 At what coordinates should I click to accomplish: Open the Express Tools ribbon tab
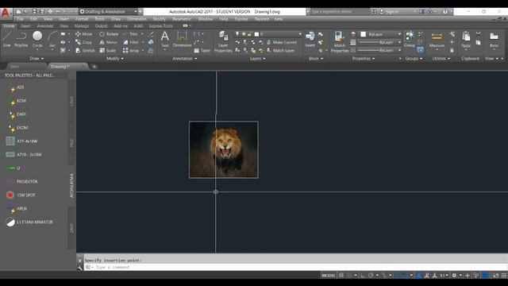click(x=160, y=26)
